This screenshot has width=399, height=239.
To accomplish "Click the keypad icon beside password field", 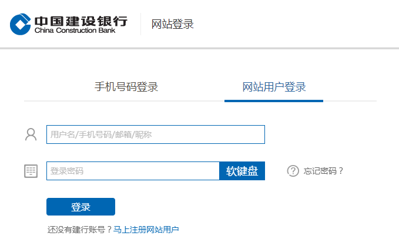I will click(x=31, y=171).
